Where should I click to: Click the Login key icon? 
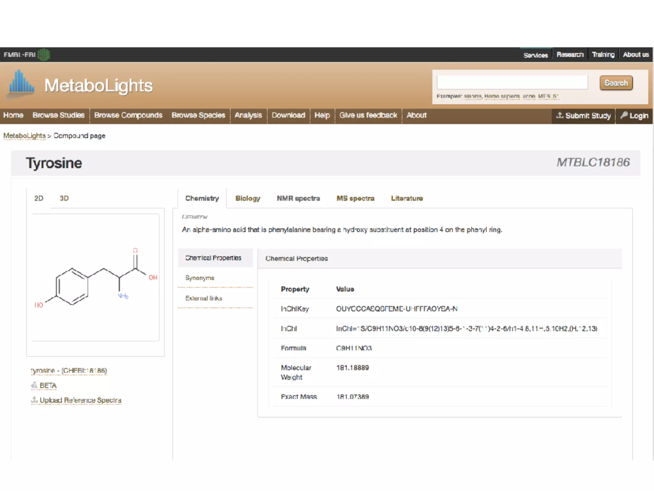coord(624,115)
